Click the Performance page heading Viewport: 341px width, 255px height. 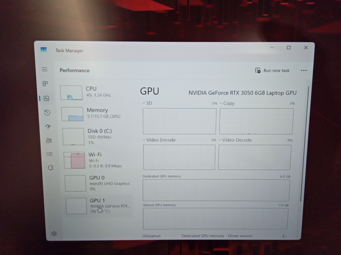[75, 70]
